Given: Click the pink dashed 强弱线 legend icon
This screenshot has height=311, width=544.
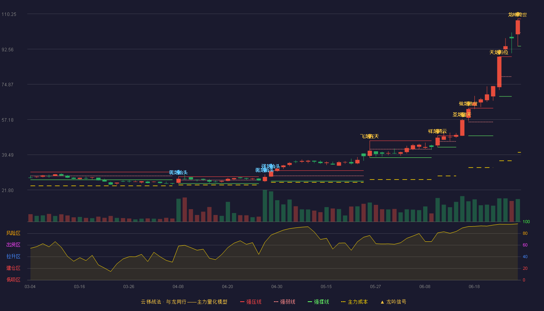Looking at the screenshot, I should tap(276, 302).
